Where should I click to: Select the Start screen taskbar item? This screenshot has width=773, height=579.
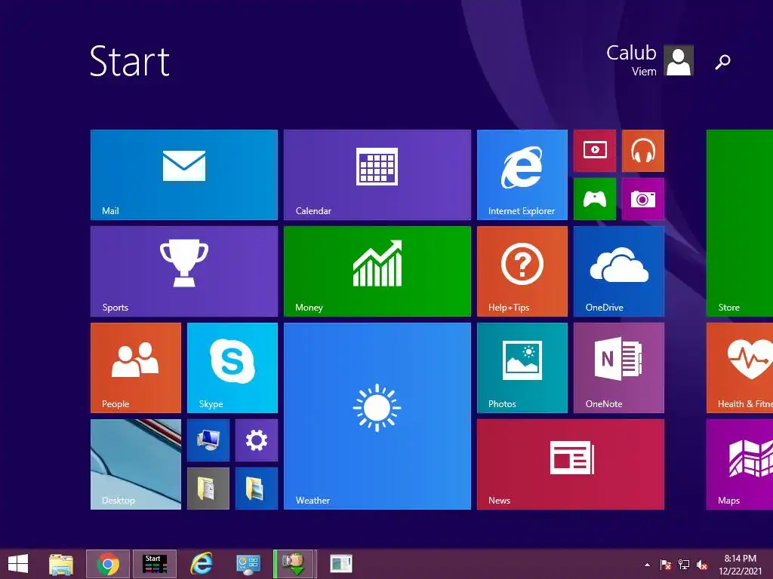pos(154,564)
